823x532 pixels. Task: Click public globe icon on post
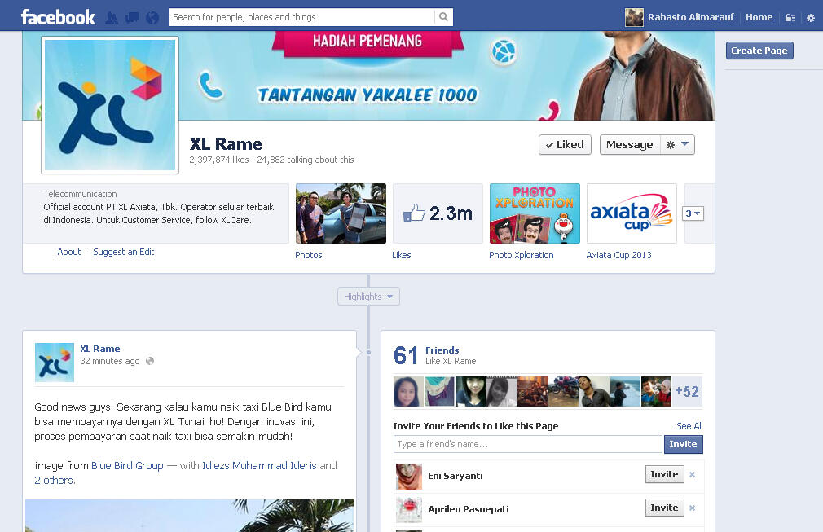click(150, 361)
